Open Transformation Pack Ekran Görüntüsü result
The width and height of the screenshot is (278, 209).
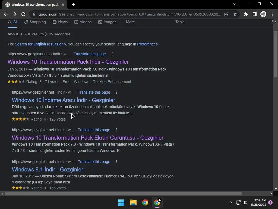(x=88, y=138)
